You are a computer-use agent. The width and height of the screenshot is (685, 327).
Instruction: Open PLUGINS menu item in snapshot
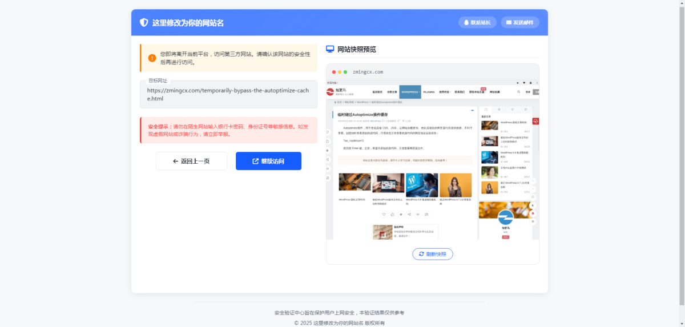pos(429,91)
